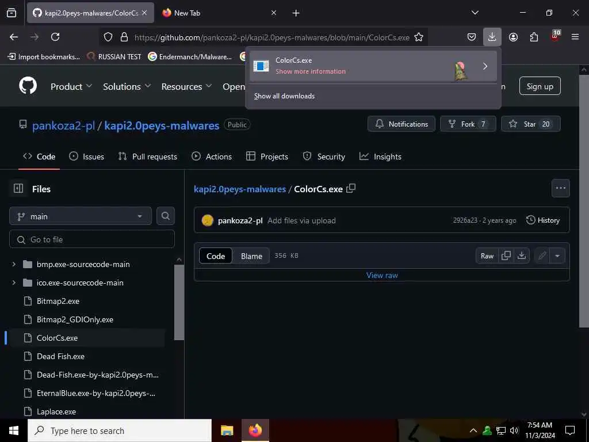589x442 pixels.
Task: Open the pankoza2-pl owner link
Action: pyautogui.click(x=63, y=125)
